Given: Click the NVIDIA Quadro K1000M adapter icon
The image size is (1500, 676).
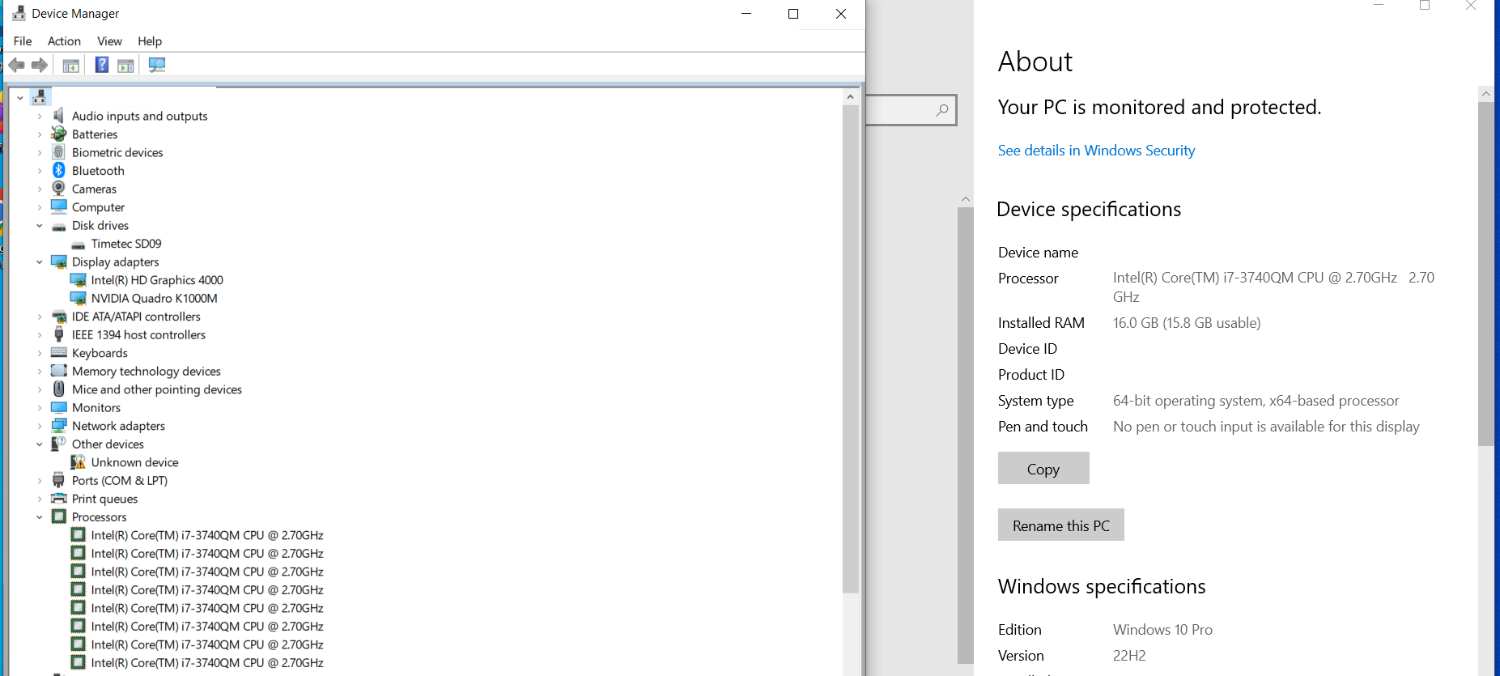Looking at the screenshot, I should click(x=78, y=298).
